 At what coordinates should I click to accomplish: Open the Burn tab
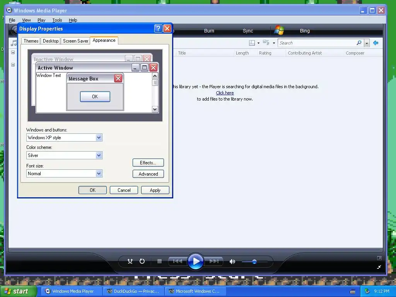click(x=209, y=31)
